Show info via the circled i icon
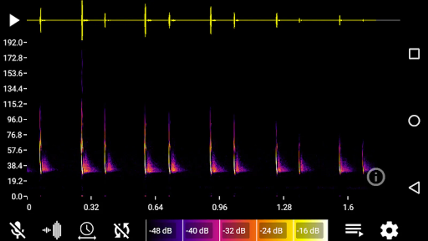The height and width of the screenshot is (241, 428). (x=376, y=177)
